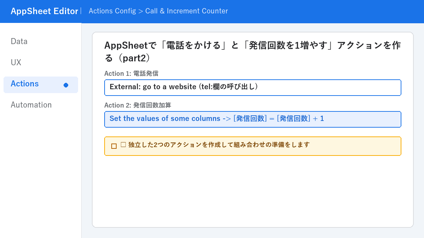Tick the checkbox in the yellow note
Screen dimensions: 424x238
click(114, 146)
